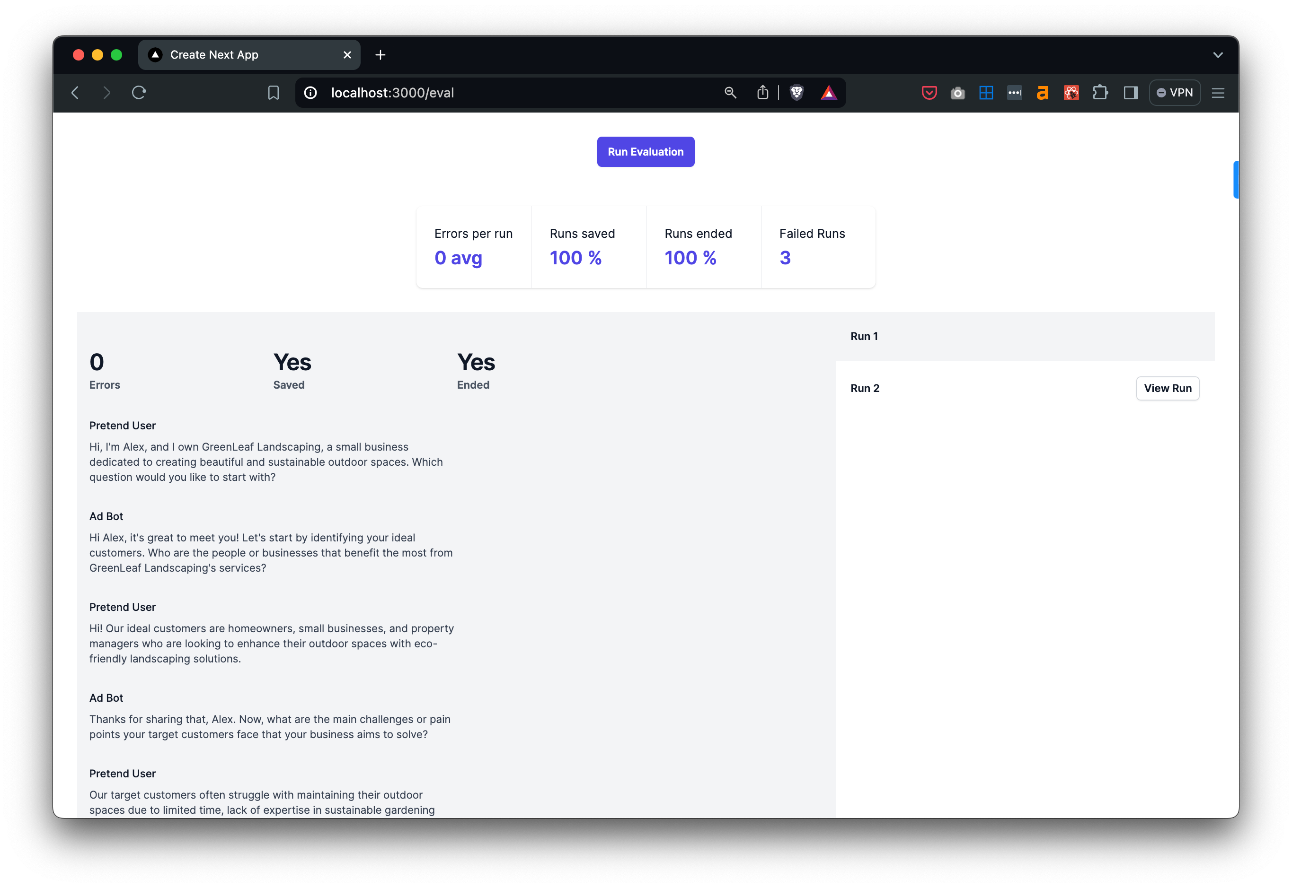Screen dimensions: 1292x888
Task: Click the Brave Shields lion icon
Action: coord(796,92)
